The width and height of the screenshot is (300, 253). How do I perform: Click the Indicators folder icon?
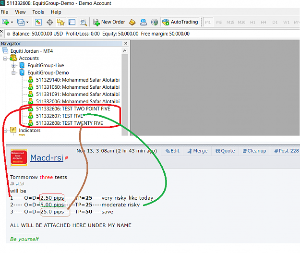tap(13, 130)
